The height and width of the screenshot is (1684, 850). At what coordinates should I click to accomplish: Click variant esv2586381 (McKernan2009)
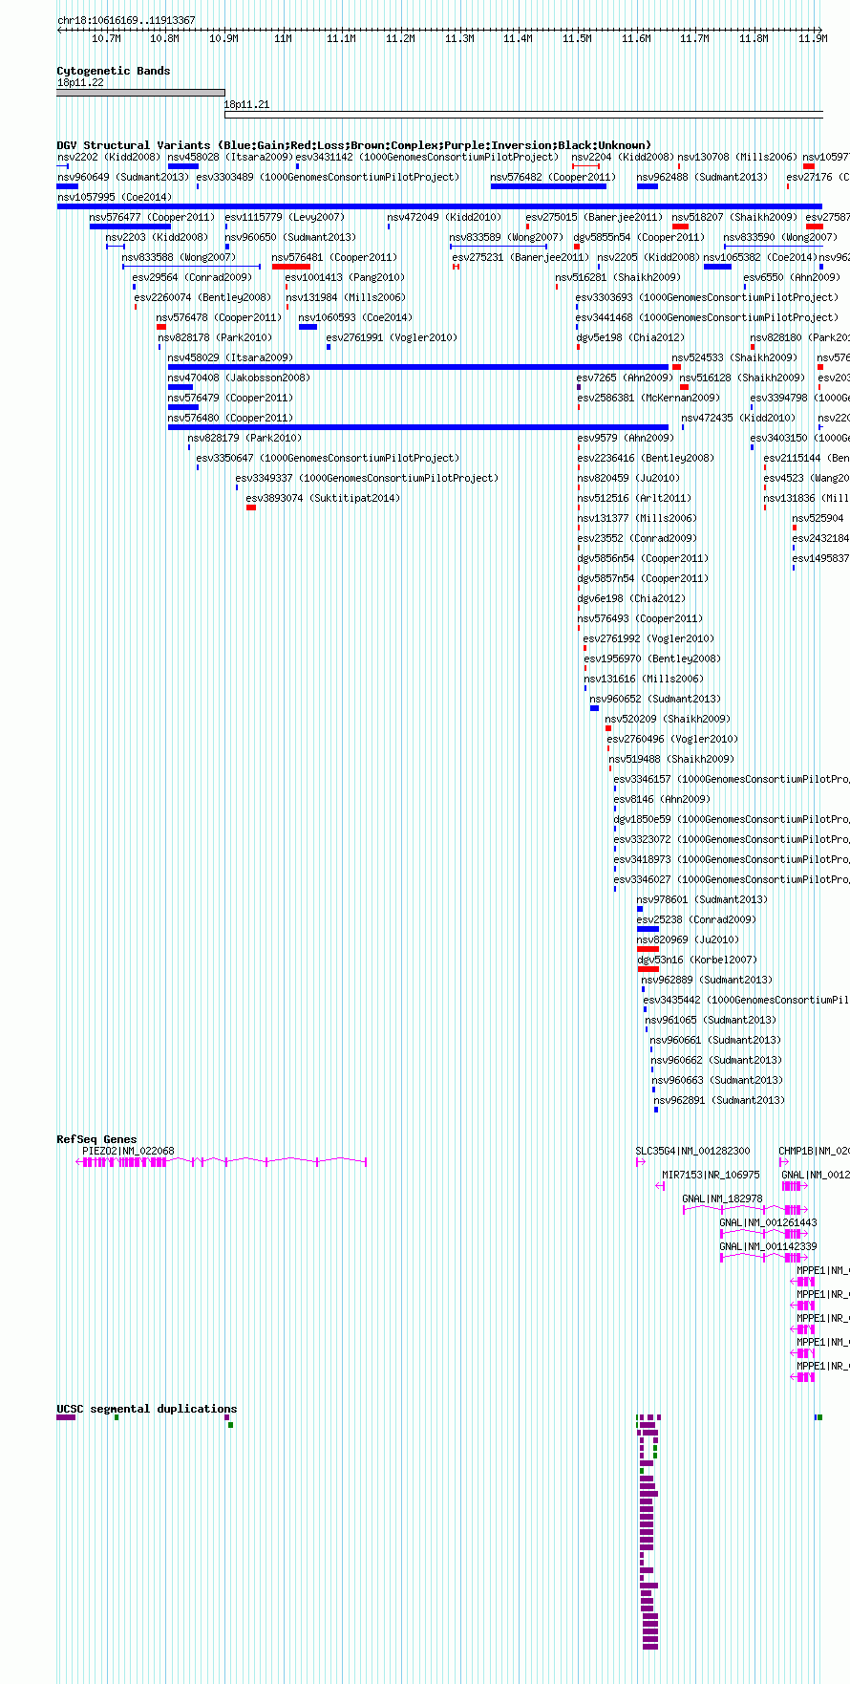tap(648, 398)
